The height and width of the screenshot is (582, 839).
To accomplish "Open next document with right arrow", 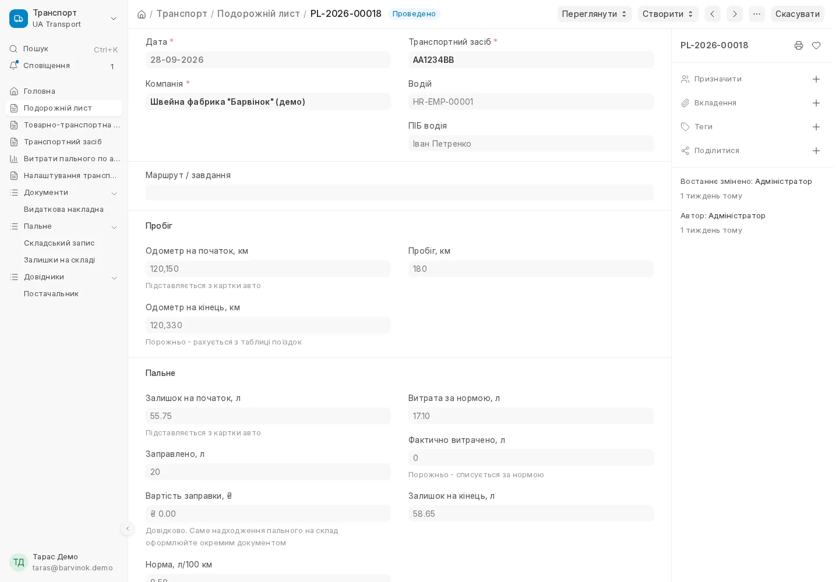I will click(735, 14).
